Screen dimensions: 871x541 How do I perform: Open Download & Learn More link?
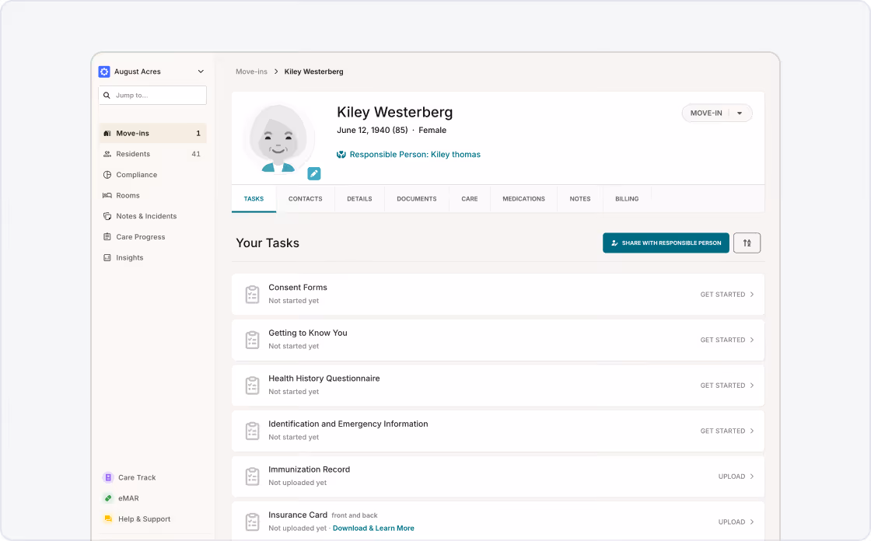[373, 529]
